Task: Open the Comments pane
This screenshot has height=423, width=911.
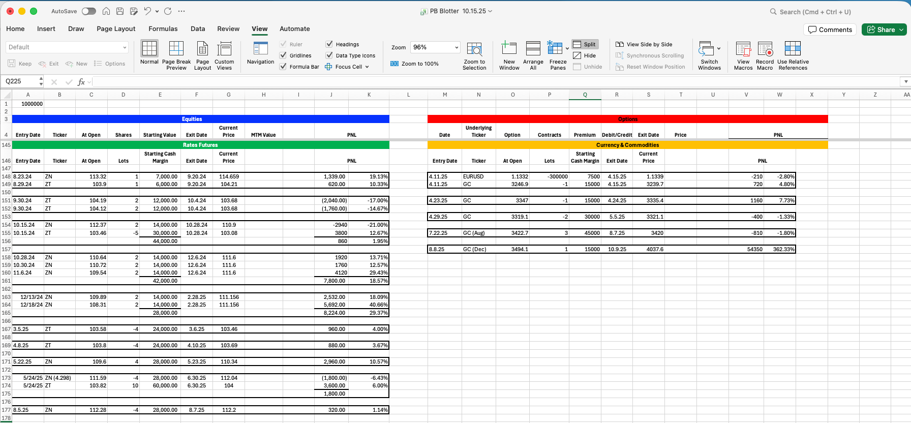Action: (x=830, y=30)
